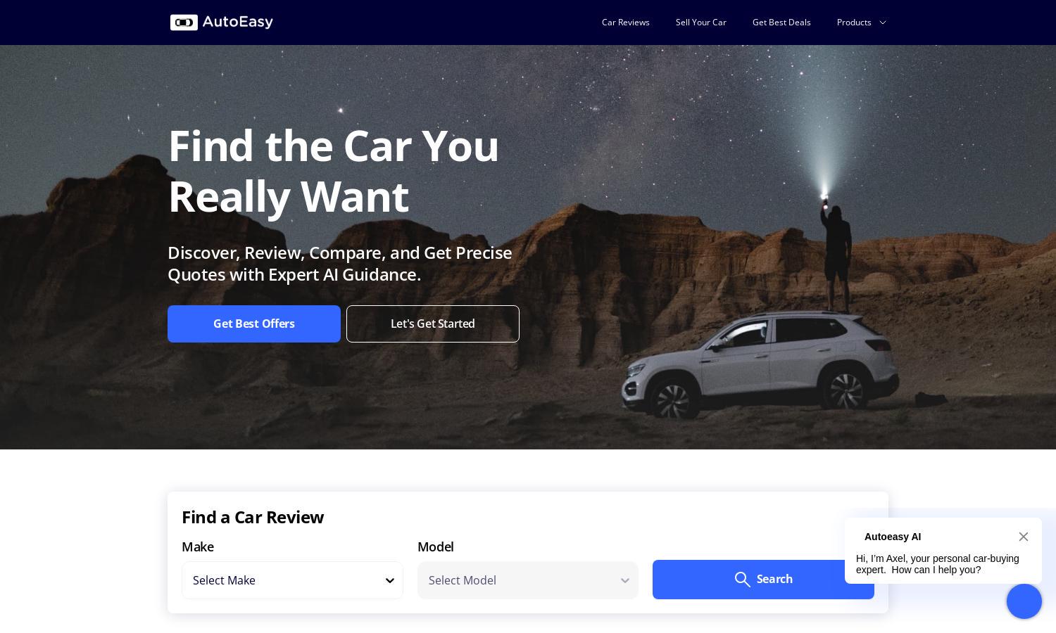Click the Search button label
The image size is (1056, 633).
click(774, 579)
